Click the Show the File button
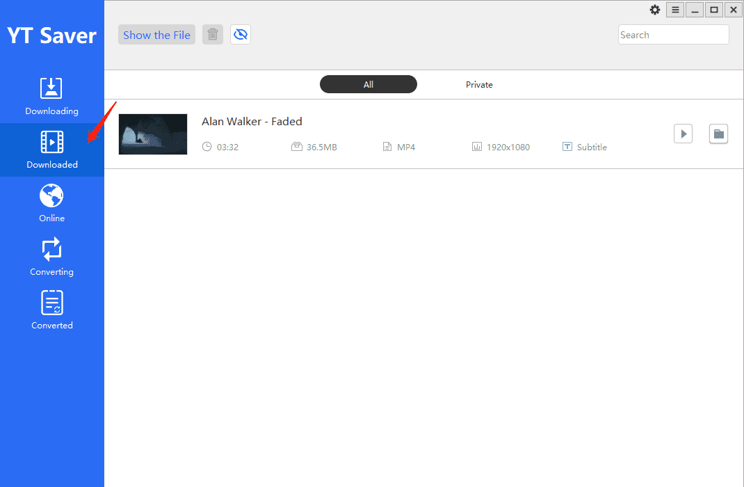This screenshot has height=487, width=744. [156, 35]
